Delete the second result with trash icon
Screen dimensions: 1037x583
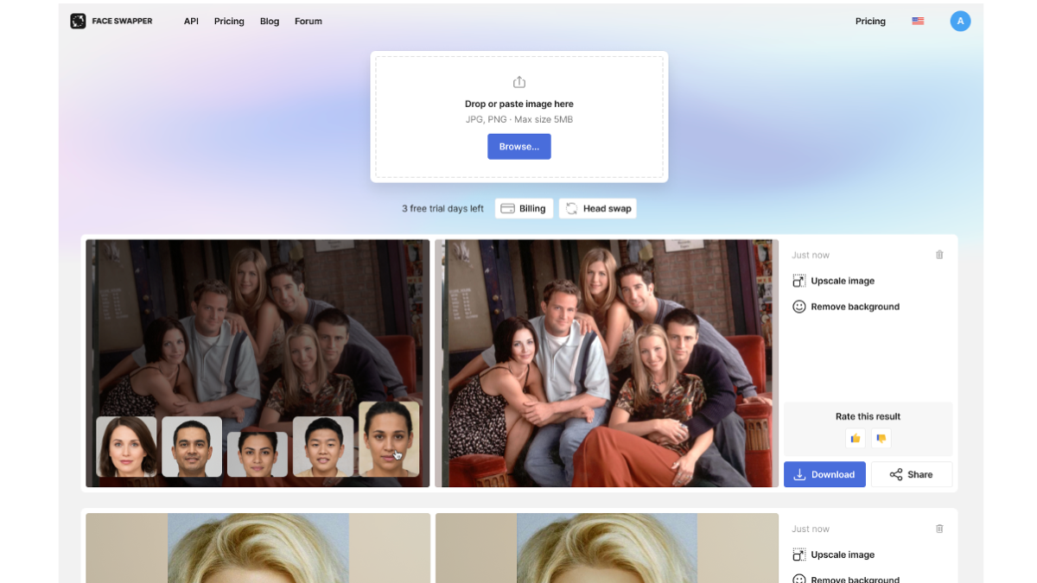pos(939,529)
